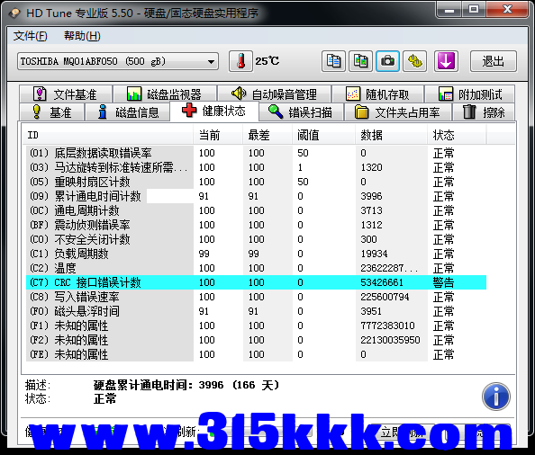Image resolution: width=535 pixels, height=455 pixels.
Task: Switch to the 随机存取 tab
Action: 377,94
